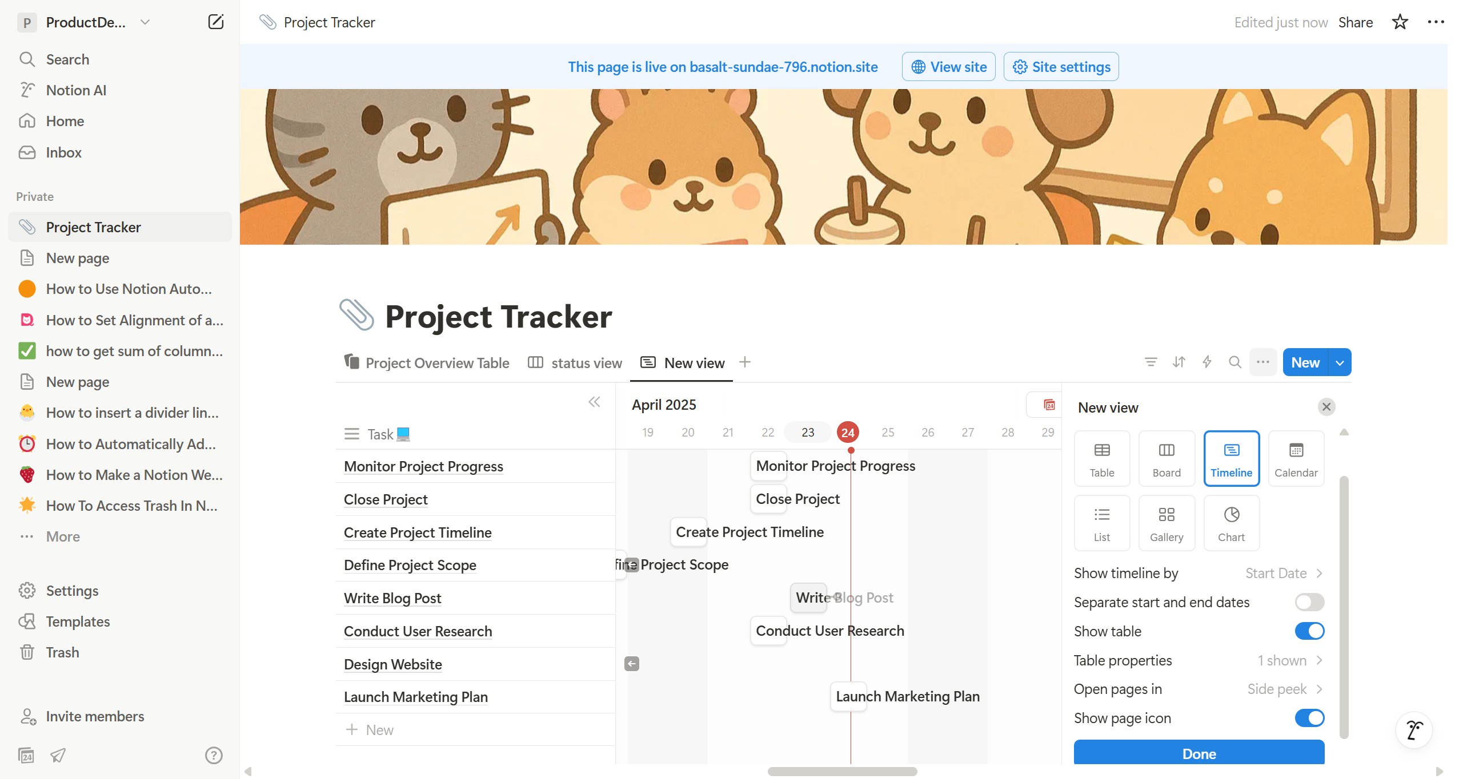Open Notion Calendar icon in sidebar footer

click(26, 755)
